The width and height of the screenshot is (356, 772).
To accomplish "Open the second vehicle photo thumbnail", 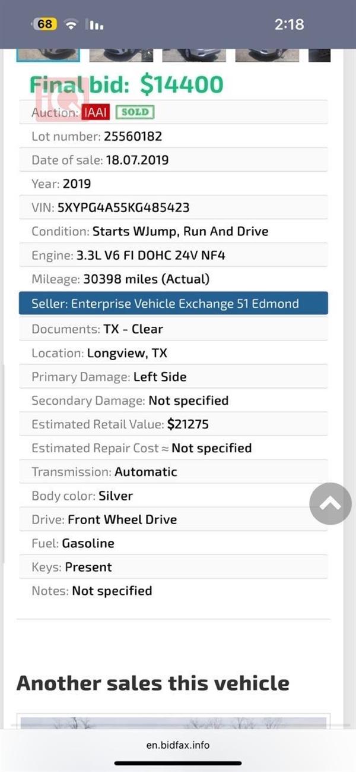I will tap(121, 55).
